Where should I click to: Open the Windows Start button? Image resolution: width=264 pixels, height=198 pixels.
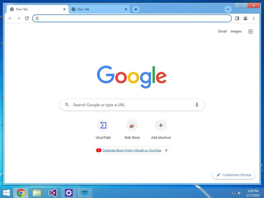click(6, 193)
